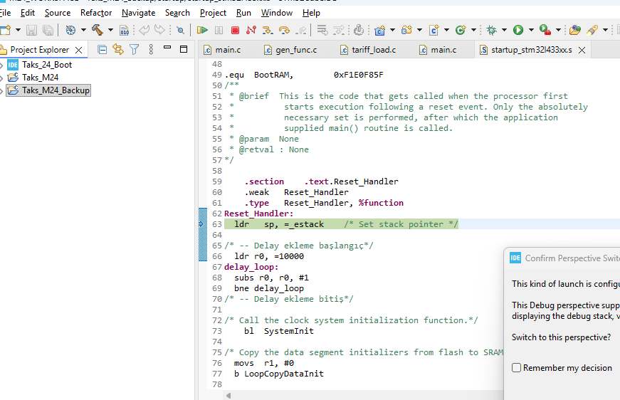620x400 pixels.
Task: Expand the Debug configurations dropdown arrow
Action: click(504, 30)
